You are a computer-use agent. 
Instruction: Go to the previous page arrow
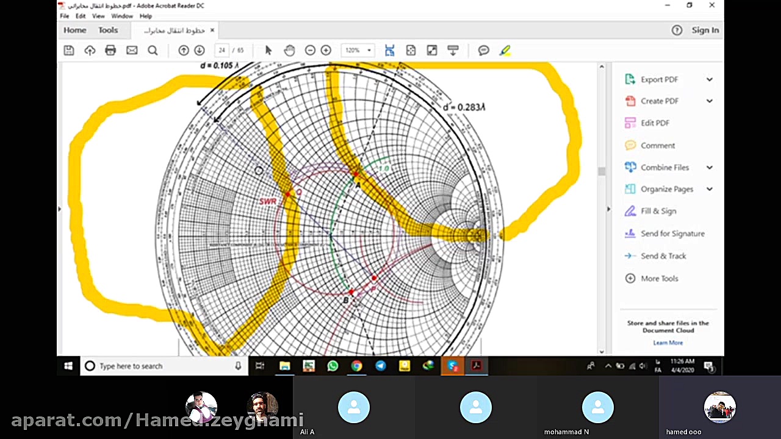tap(183, 51)
